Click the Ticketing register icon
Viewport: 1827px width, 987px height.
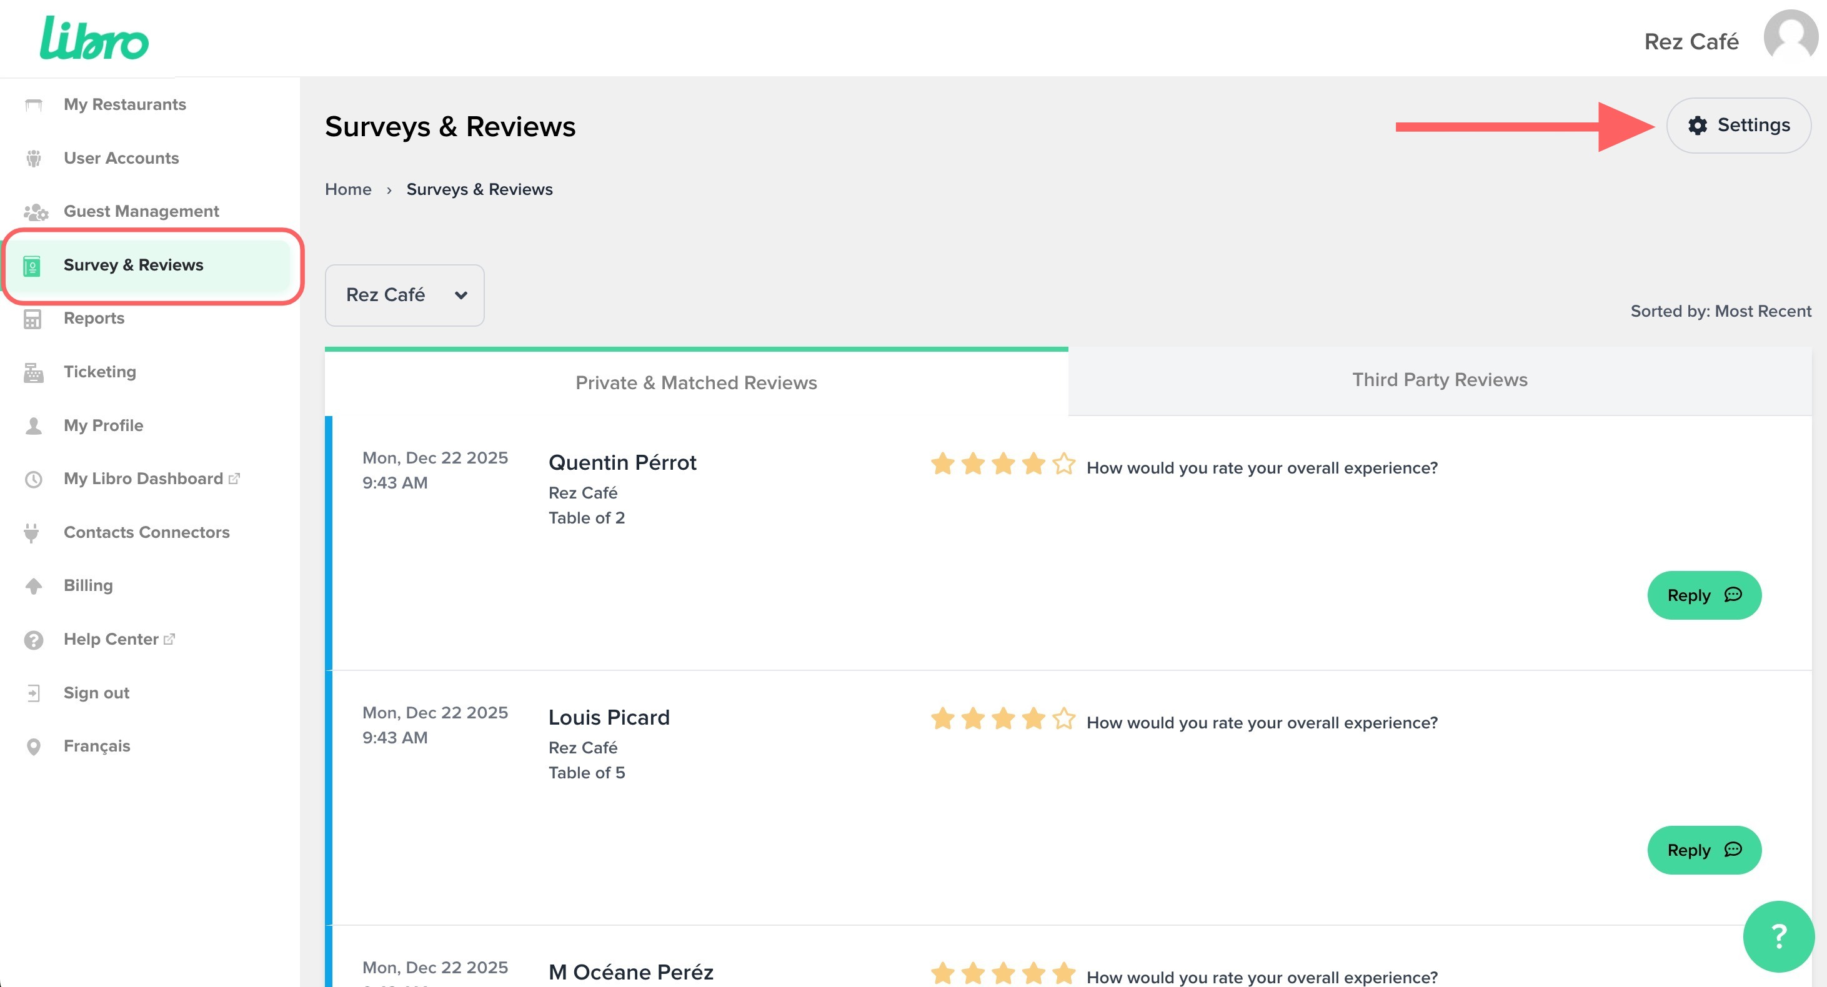33,372
